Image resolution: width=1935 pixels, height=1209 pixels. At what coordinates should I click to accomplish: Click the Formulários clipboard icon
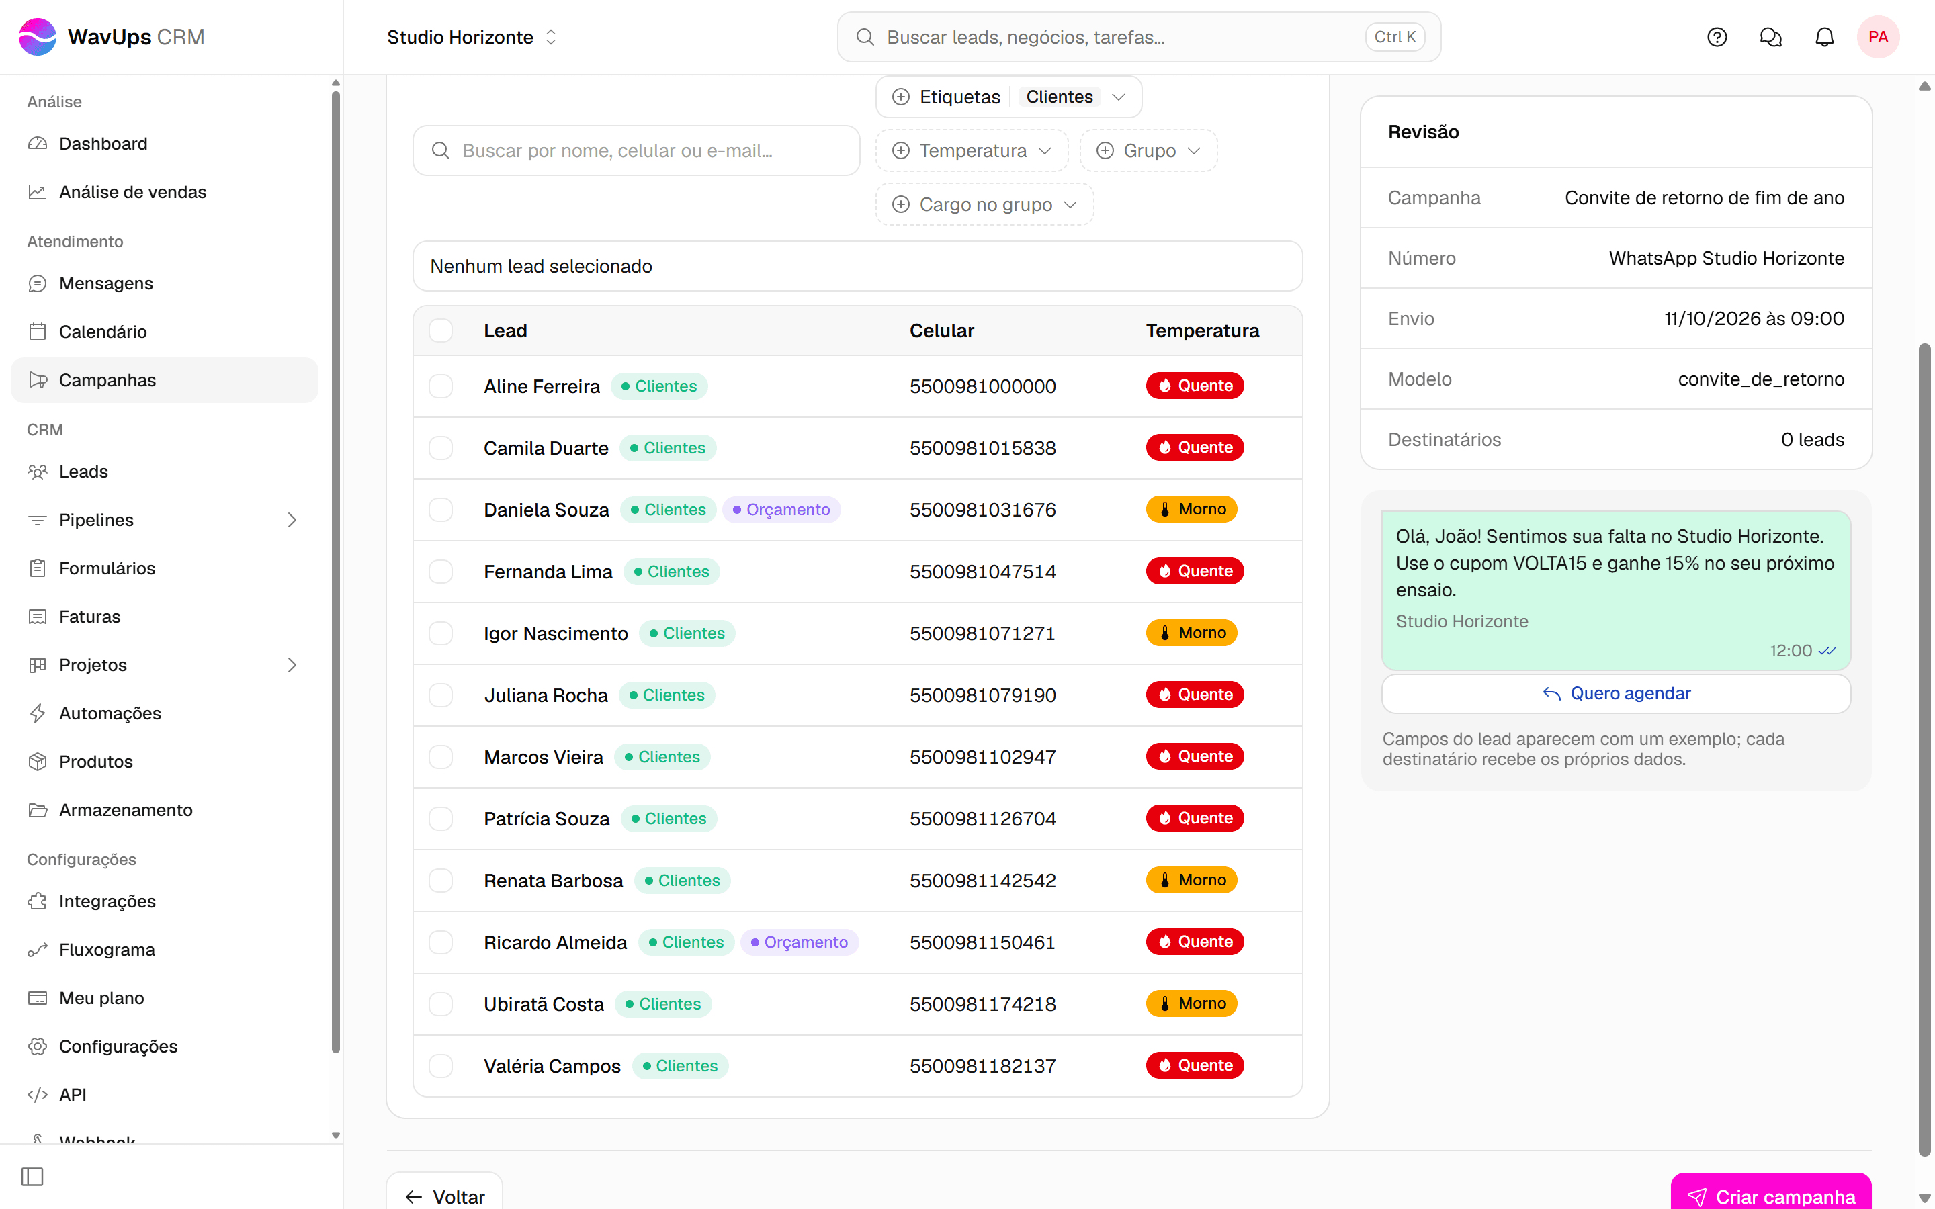coord(38,568)
